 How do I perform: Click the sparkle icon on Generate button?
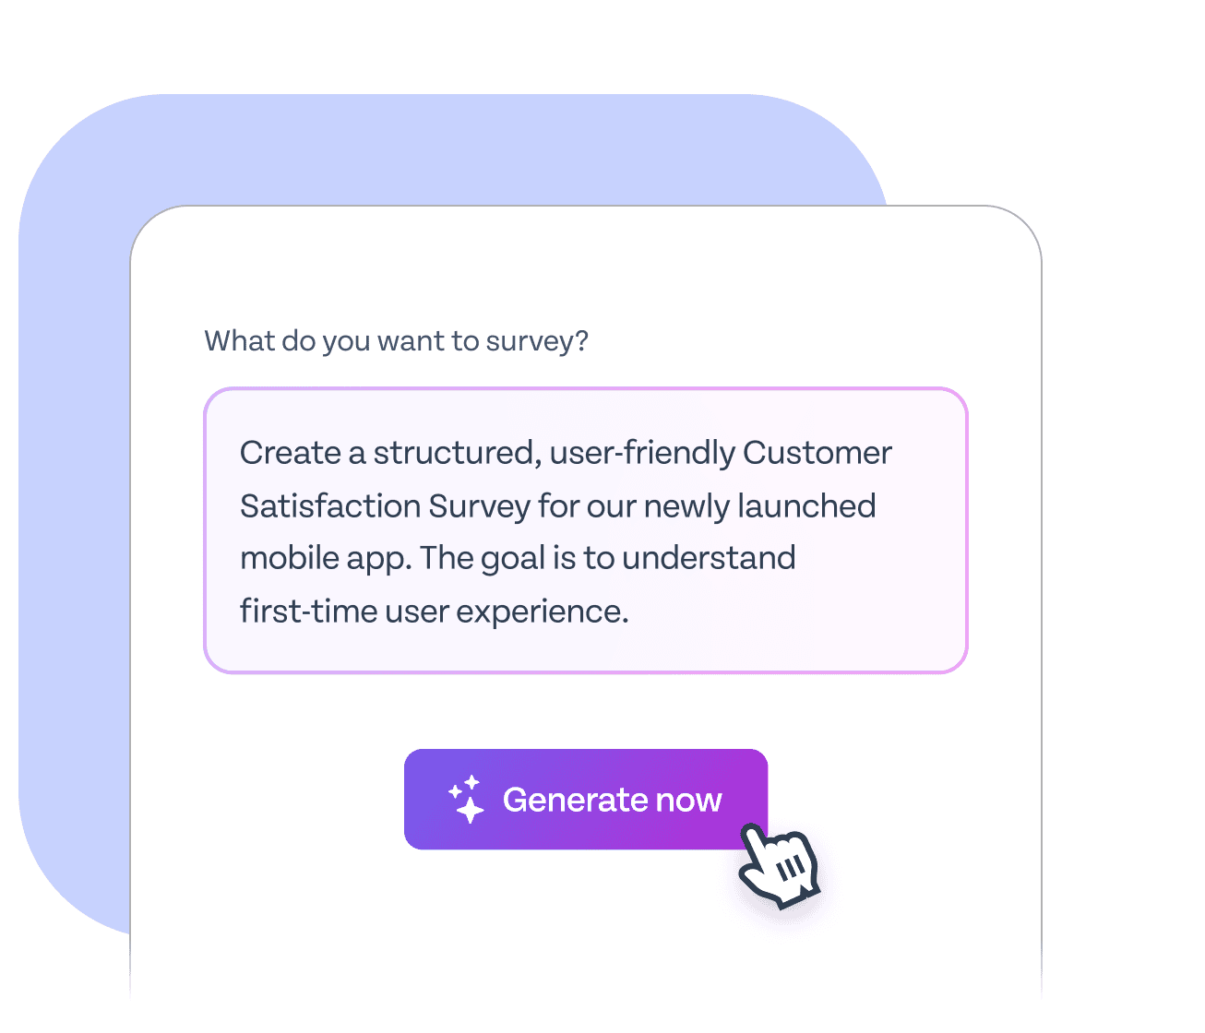(x=467, y=799)
